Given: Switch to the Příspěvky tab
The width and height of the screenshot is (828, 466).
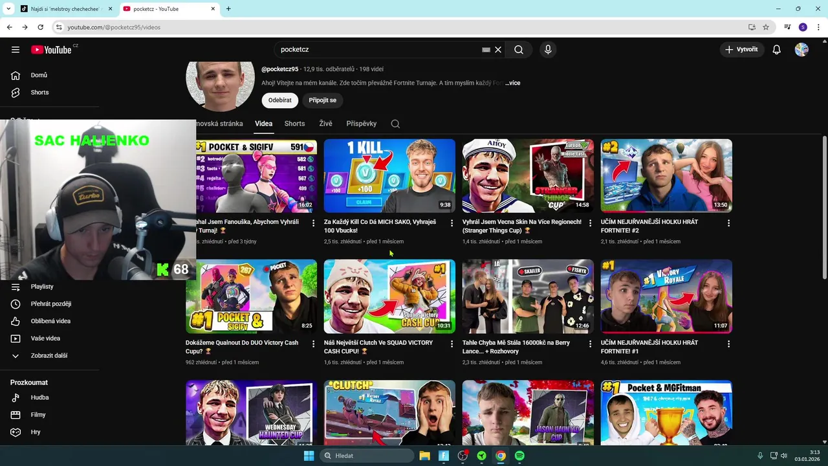Looking at the screenshot, I should (x=362, y=124).
